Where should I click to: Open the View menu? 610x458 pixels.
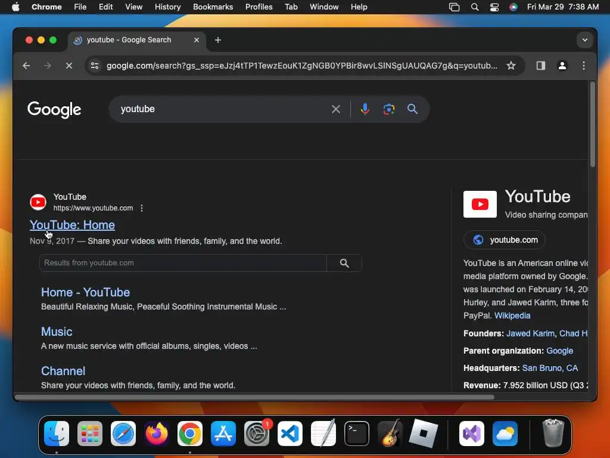(x=133, y=7)
